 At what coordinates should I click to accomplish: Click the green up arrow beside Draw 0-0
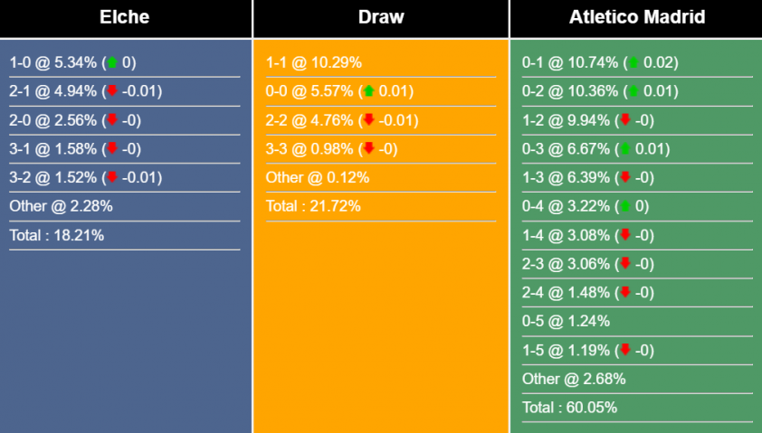[368, 91]
